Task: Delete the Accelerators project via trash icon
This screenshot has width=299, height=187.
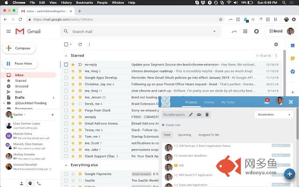Action: (x=207, y=115)
